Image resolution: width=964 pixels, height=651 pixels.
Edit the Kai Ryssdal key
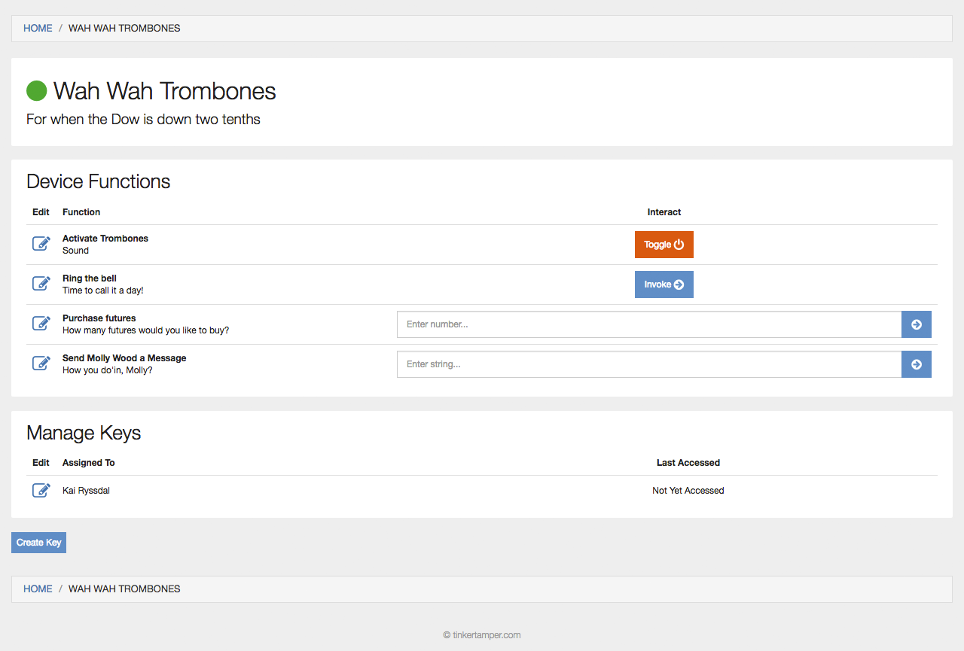click(41, 491)
